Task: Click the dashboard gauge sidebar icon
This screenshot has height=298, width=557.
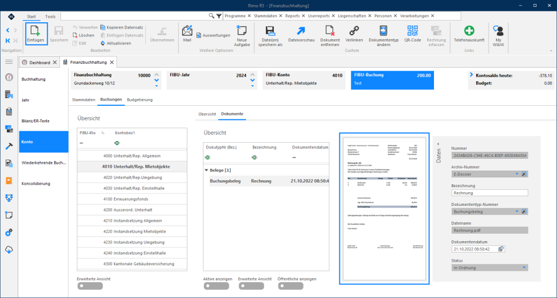Action: tap(9, 77)
